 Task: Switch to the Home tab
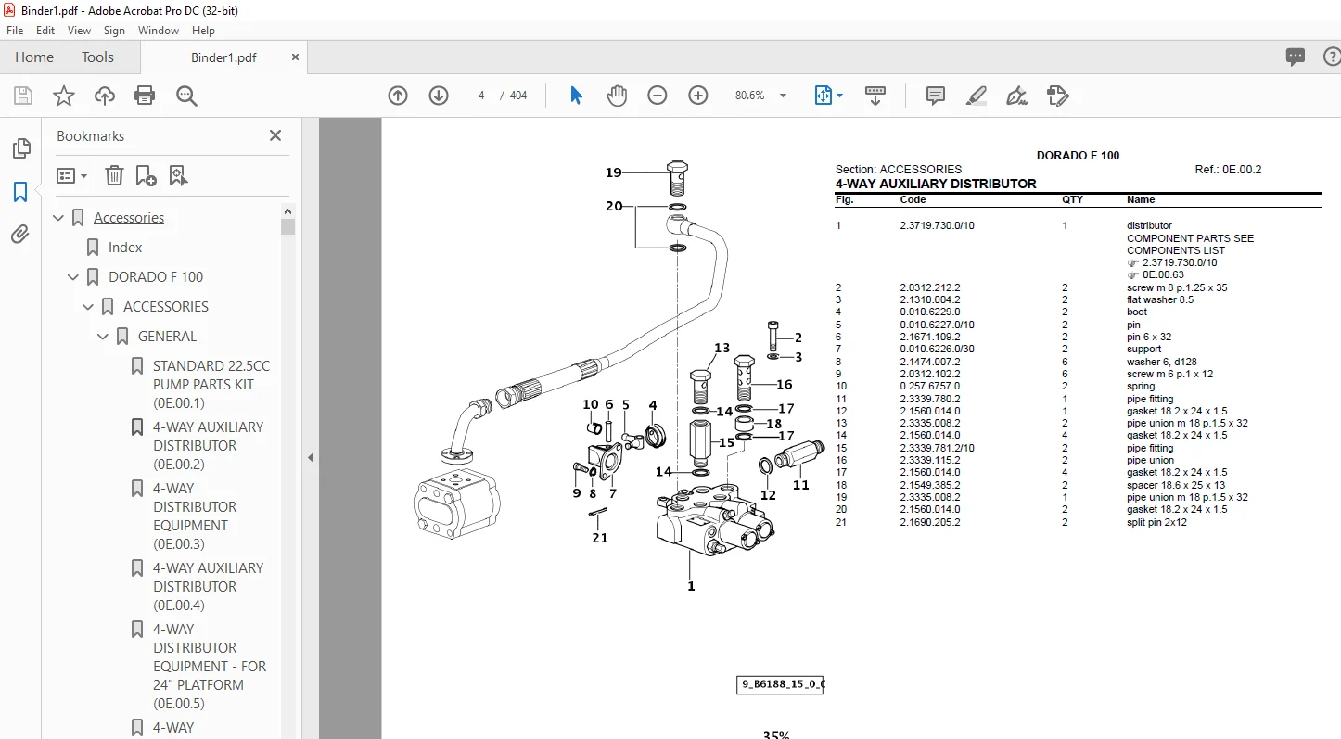pyautogui.click(x=34, y=57)
